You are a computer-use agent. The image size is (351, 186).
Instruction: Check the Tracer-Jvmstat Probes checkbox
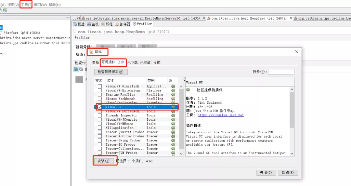100,132
